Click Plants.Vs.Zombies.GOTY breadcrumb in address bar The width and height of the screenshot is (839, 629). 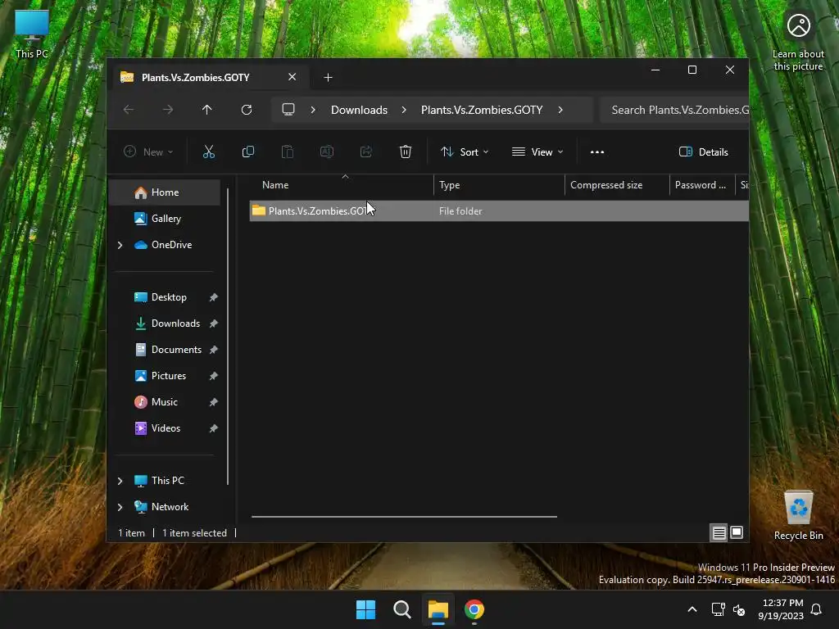[x=482, y=110]
